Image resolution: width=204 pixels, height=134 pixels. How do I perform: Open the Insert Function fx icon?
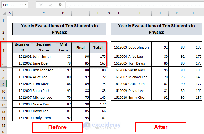point(60,5)
